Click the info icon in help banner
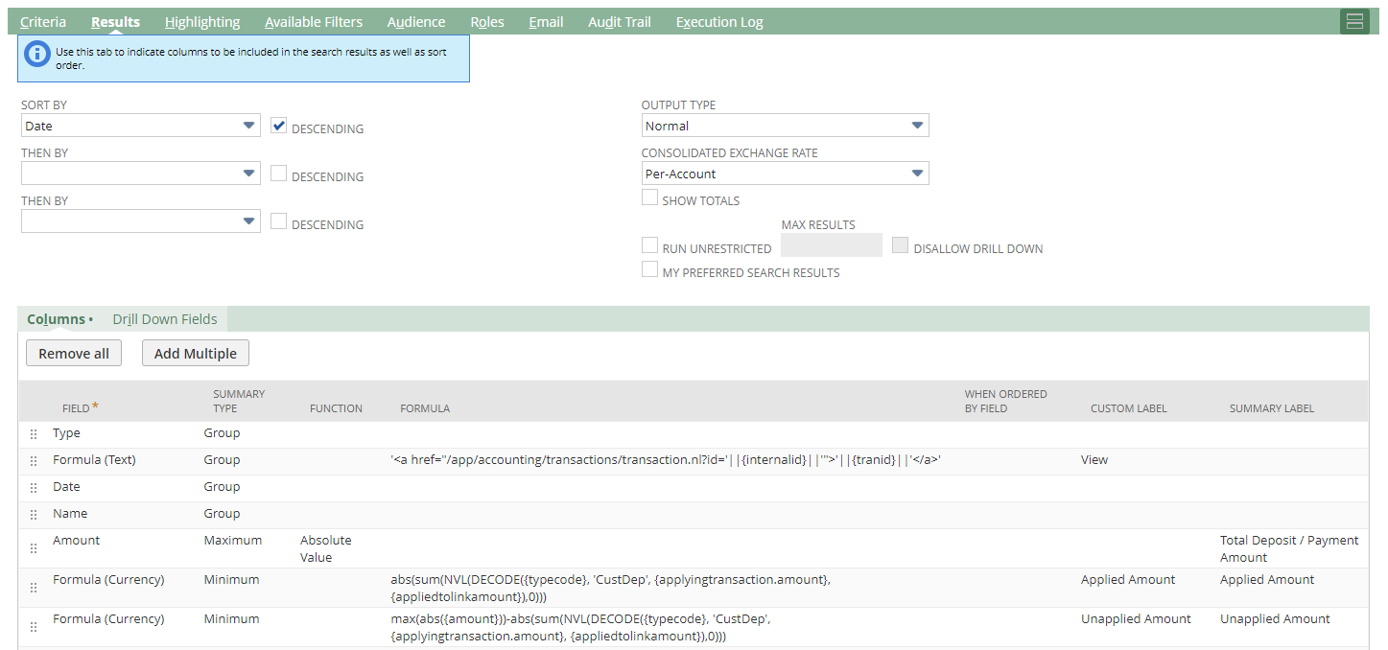 click(x=36, y=54)
